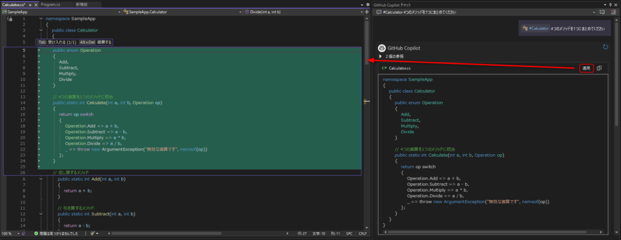Collapse the public class Calculator block
The width and height of the screenshot is (621, 240).
click(41, 30)
